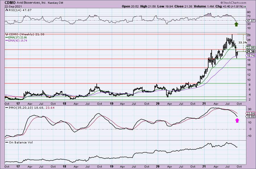Select the CDMO ticker symbol in the header
Screen dimensions: 256x169
point(10,3)
